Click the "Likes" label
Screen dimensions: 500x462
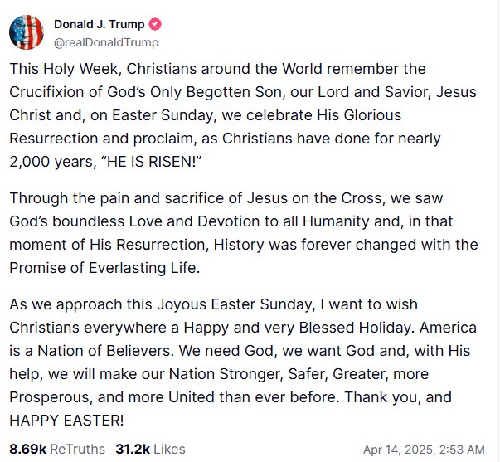coord(169,450)
